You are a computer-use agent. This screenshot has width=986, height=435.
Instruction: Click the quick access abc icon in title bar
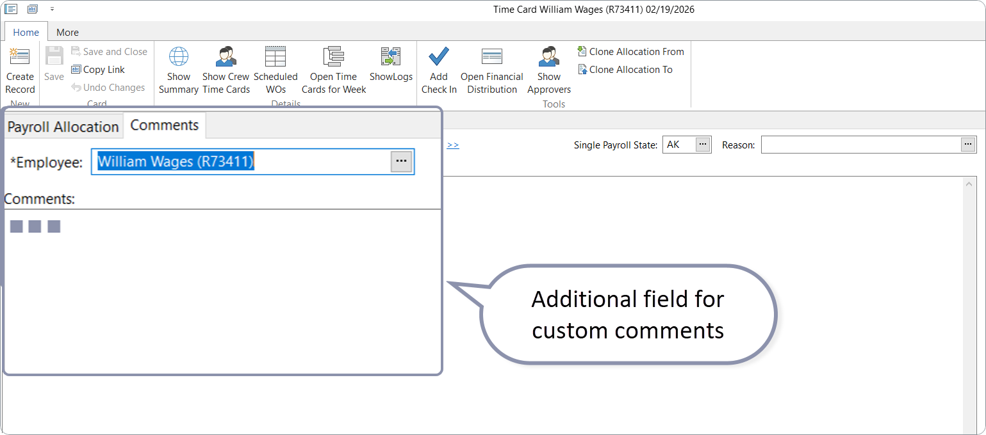(33, 9)
